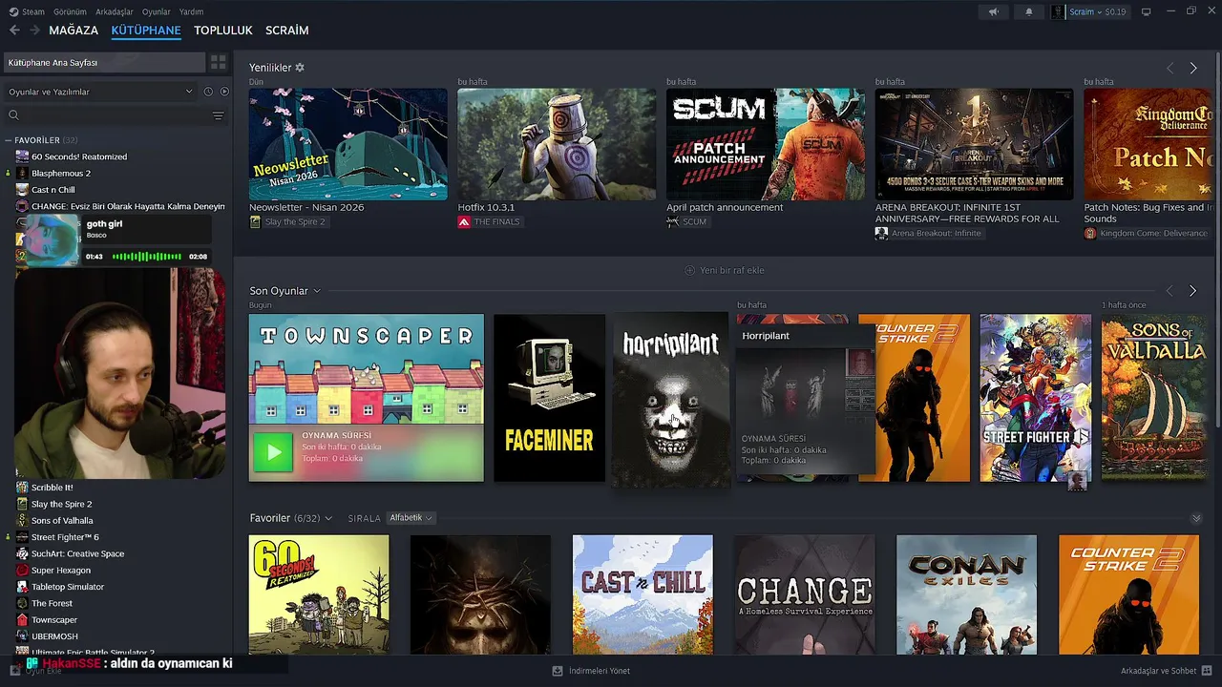The width and height of the screenshot is (1222, 687).
Task: Select CHANGE game in sidebar list
Action: [128, 206]
